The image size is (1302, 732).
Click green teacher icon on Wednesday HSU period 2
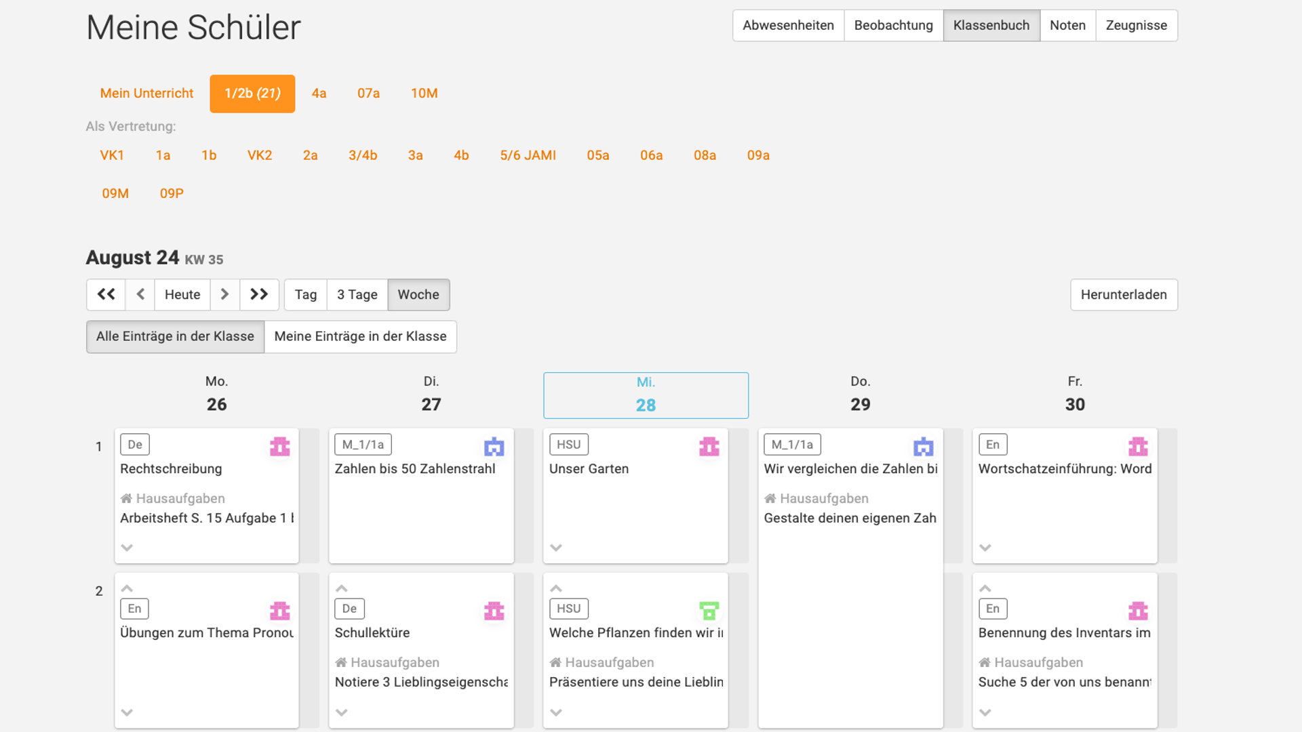pos(709,611)
